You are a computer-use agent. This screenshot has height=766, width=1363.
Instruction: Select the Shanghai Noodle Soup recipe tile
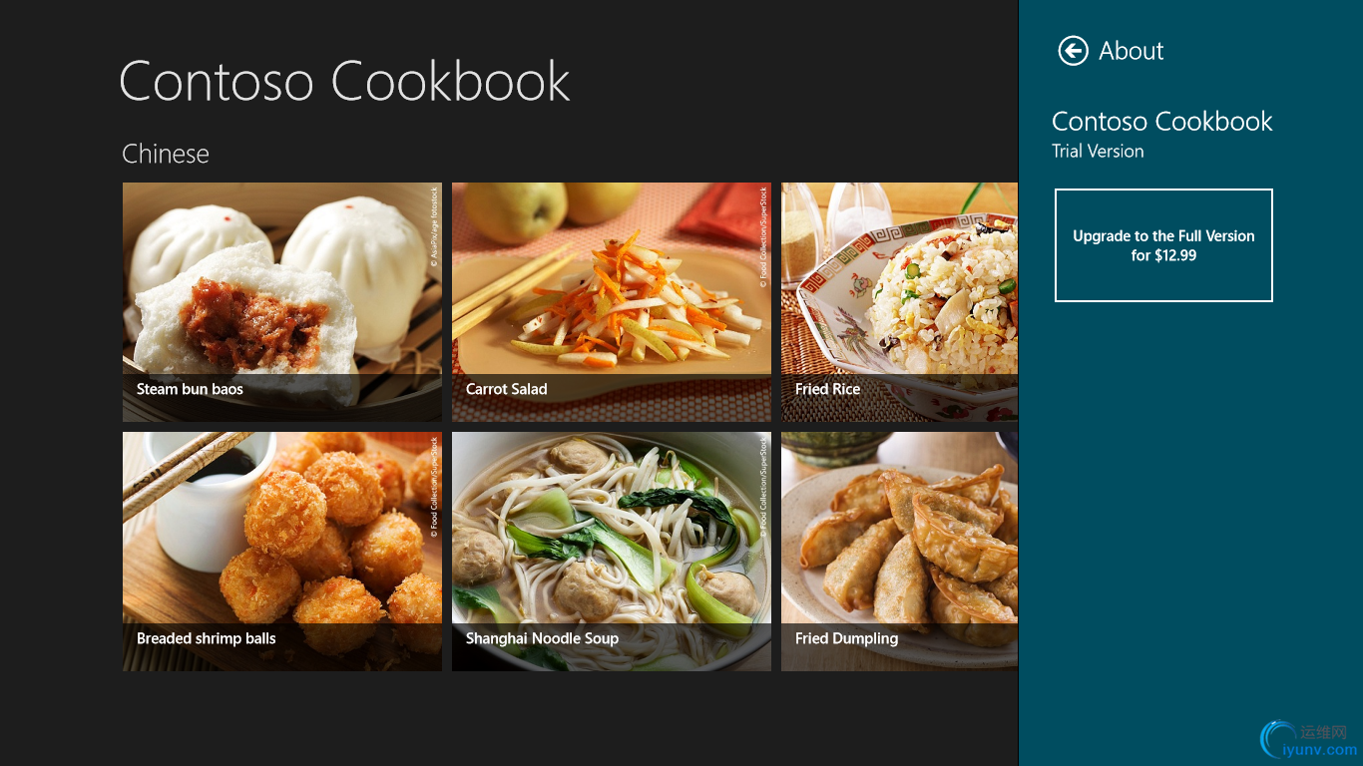pos(612,552)
